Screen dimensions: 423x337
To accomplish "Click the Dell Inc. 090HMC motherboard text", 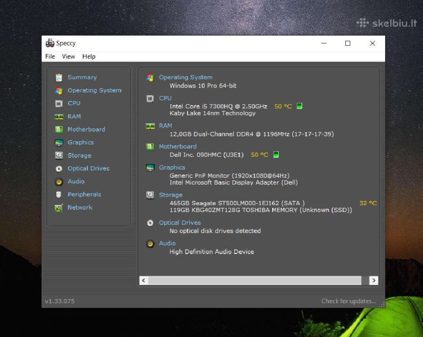I will tap(206, 155).
